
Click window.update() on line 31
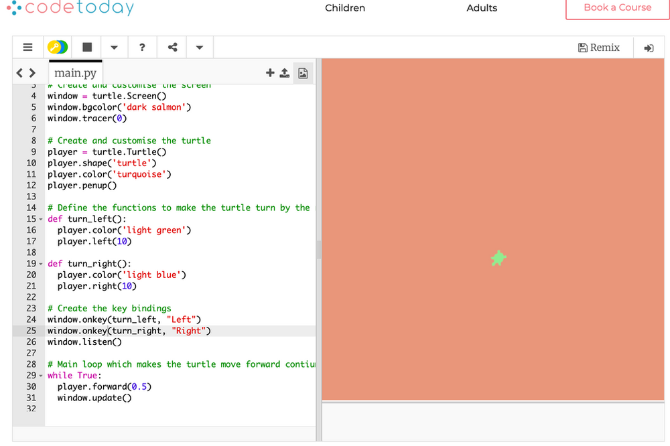[94, 398]
